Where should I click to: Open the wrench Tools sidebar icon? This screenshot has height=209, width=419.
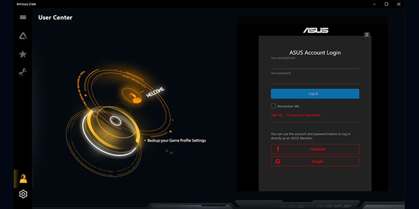pyautogui.click(x=23, y=72)
